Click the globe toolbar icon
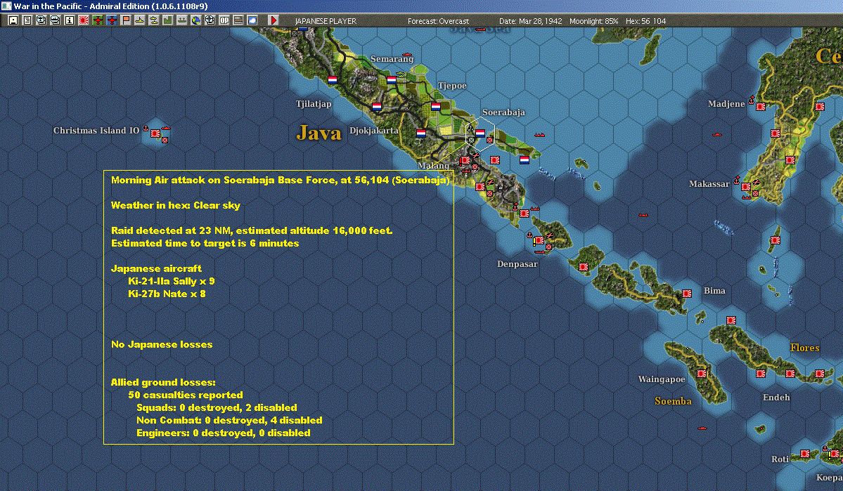The image size is (843, 491). point(195,20)
